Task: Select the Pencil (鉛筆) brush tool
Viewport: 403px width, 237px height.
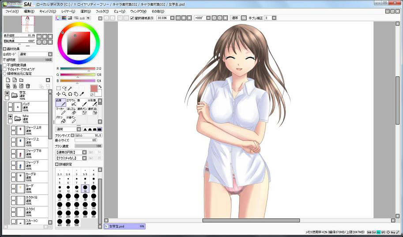Action: [x=60, y=103]
